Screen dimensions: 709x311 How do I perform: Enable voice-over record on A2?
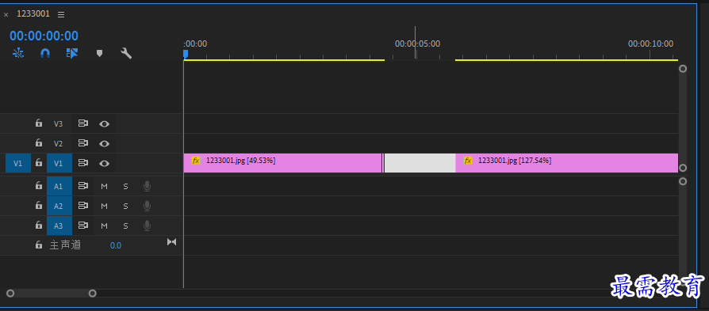coord(147,206)
